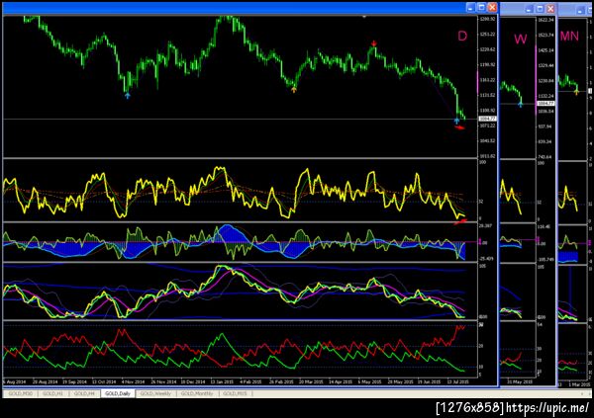Open the GOLD,Weekly chart tab
The width and height of the screenshot is (594, 418).
coord(155,394)
